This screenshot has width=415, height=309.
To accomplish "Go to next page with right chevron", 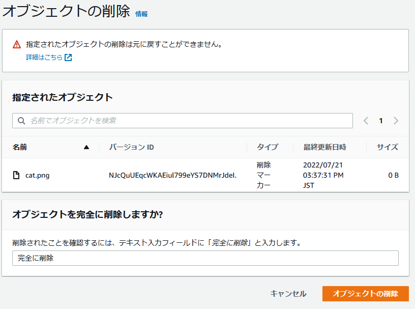I will [396, 121].
